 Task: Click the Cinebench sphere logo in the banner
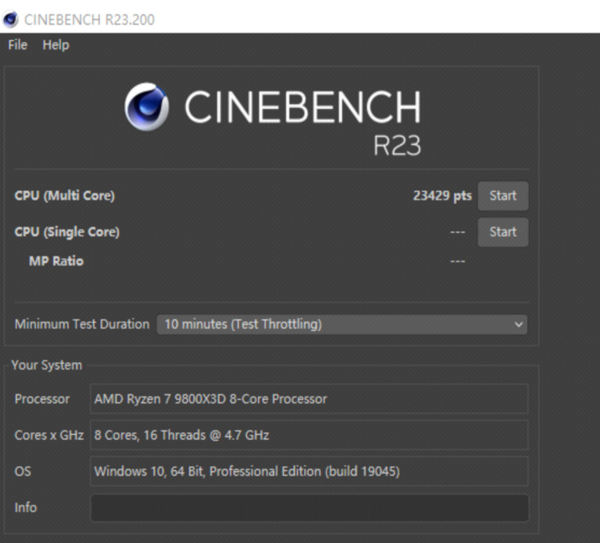click(147, 106)
